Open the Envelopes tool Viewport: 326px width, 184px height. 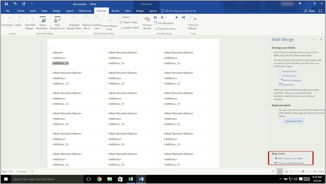7,22
